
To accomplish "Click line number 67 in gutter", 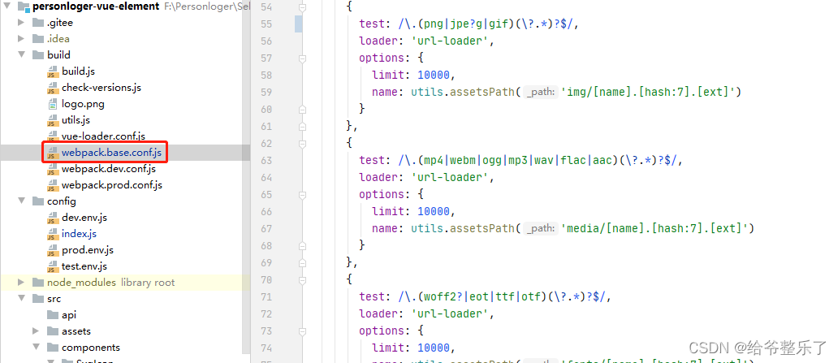I will (x=266, y=229).
